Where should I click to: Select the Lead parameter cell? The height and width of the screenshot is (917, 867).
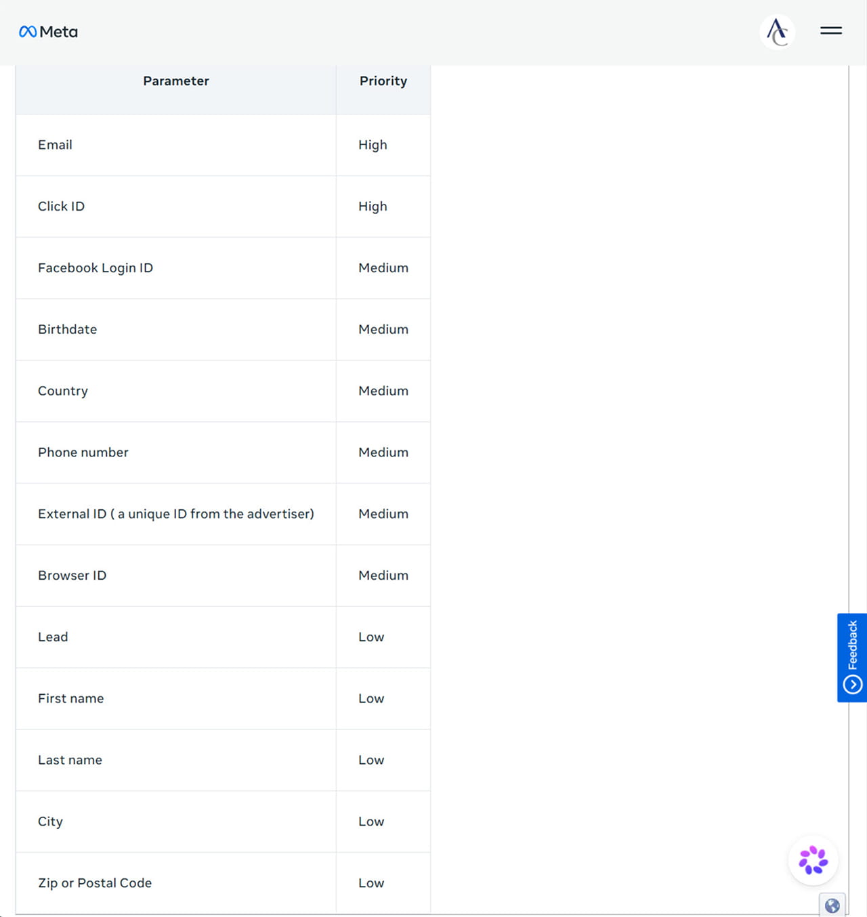click(176, 637)
